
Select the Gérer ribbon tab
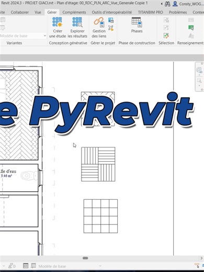(52, 12)
